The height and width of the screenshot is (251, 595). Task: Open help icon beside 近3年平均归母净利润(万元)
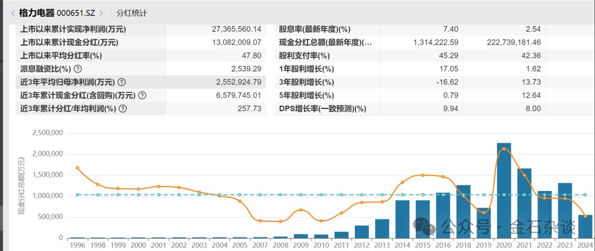coord(121,82)
